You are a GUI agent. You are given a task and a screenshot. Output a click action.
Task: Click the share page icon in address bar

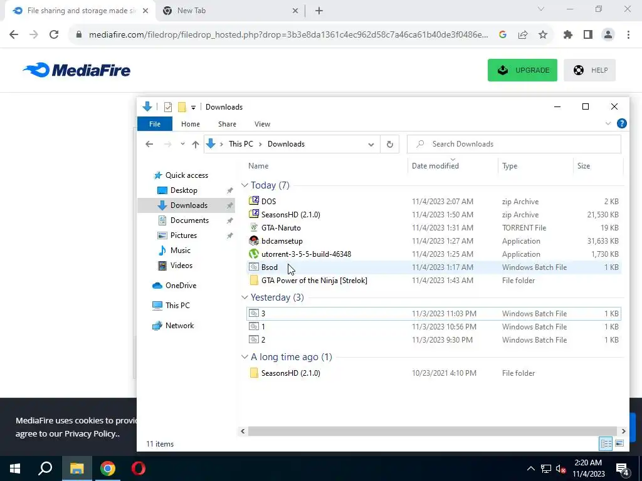point(523,35)
